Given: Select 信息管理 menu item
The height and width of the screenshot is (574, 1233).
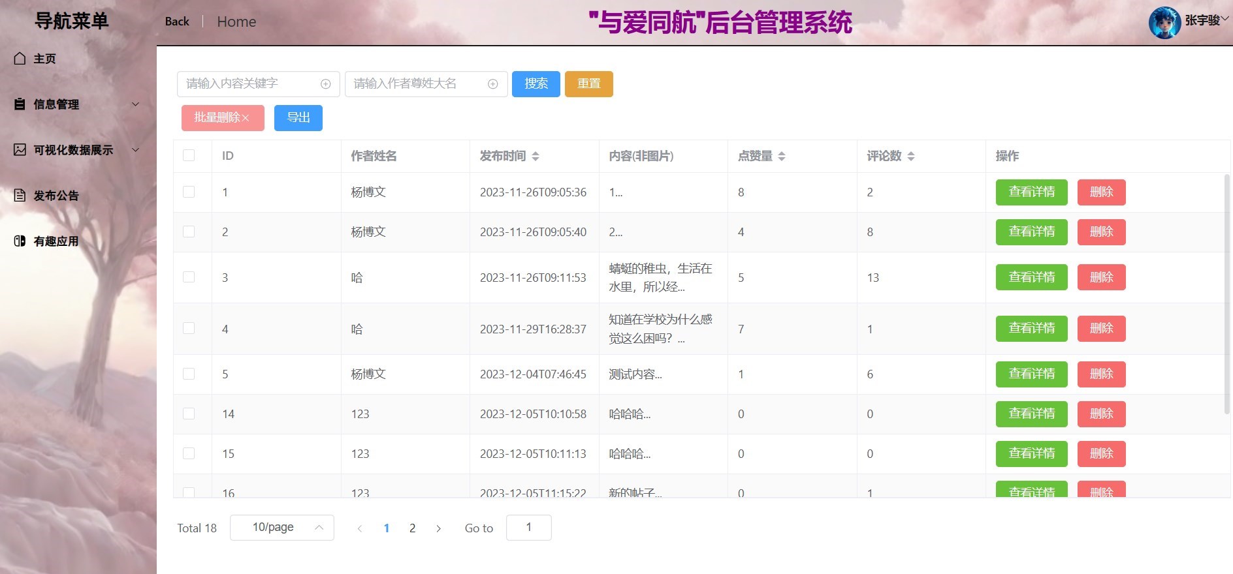Looking at the screenshot, I should coord(78,104).
